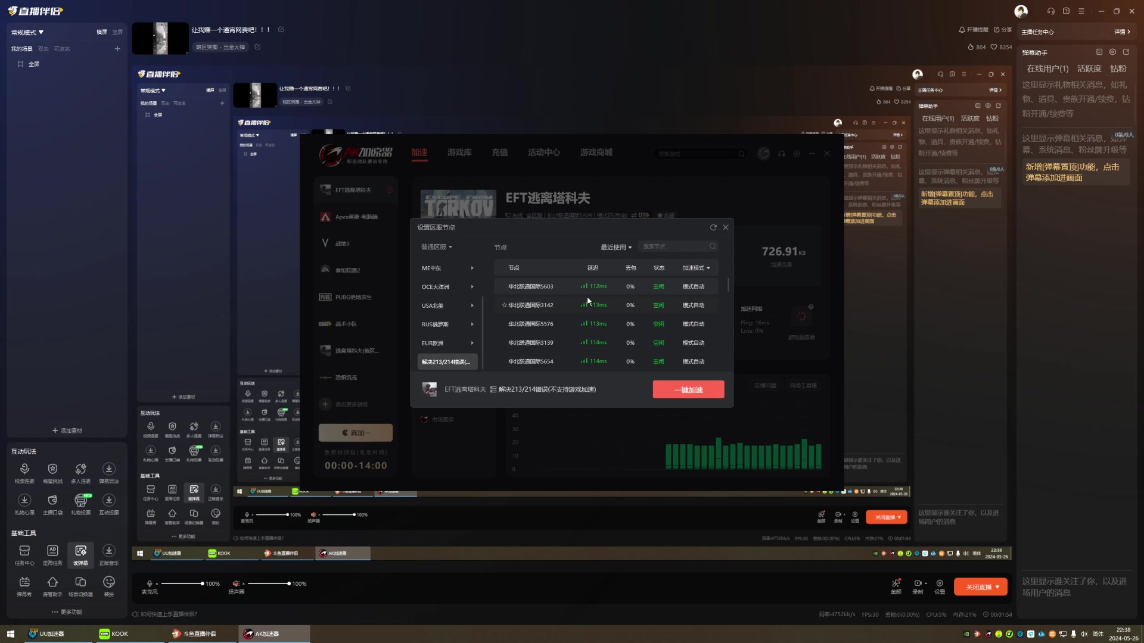The height and width of the screenshot is (643, 1144).
Task: Open 正版音乐 in the main left panel
Action: tap(108, 555)
